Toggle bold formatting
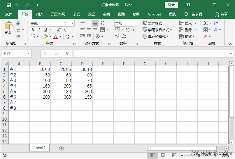This screenshot has width=235, height=159. (33, 30)
